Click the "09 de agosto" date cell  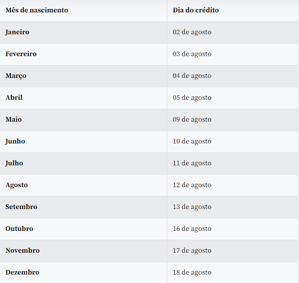(192, 120)
